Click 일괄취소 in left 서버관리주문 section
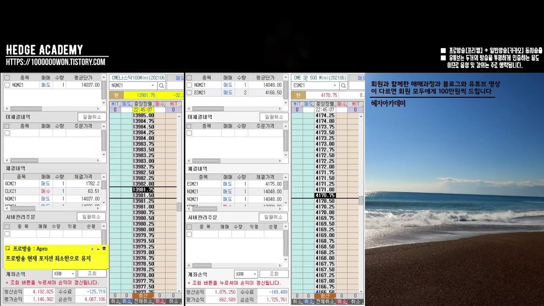The width and height of the screenshot is (544, 306). [91, 217]
